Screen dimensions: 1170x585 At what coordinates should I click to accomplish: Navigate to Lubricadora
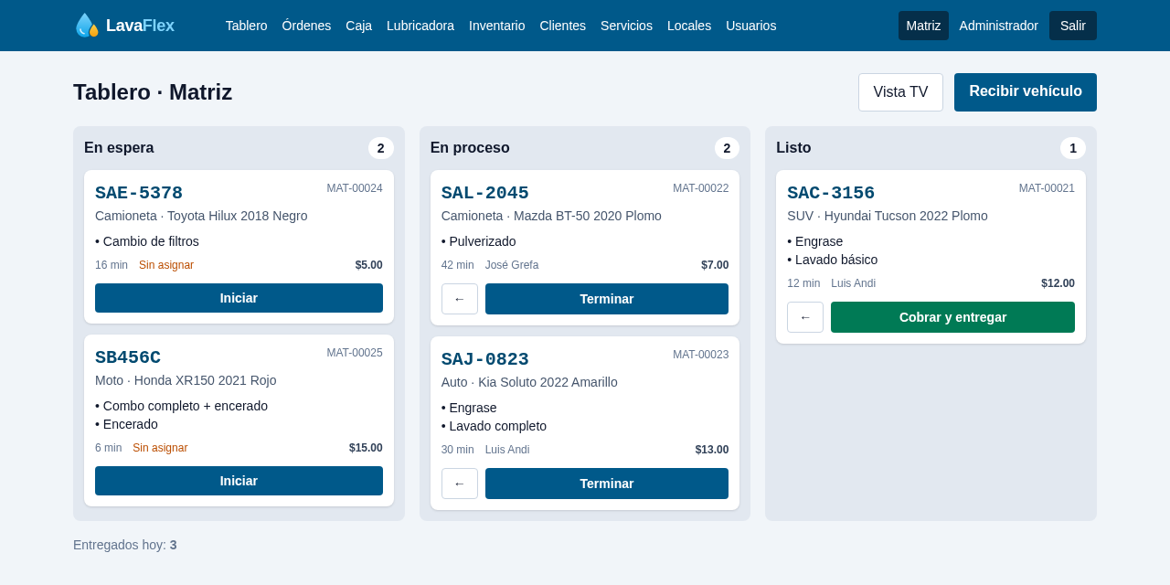(420, 26)
